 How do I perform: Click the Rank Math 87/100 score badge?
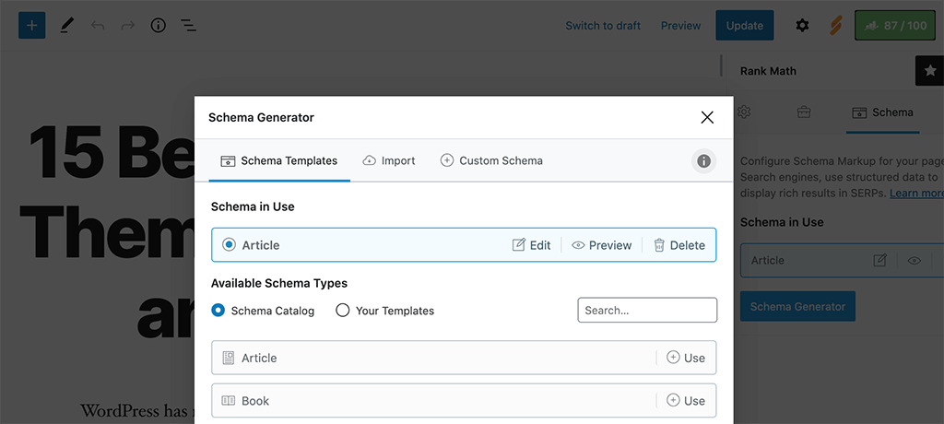pos(893,25)
